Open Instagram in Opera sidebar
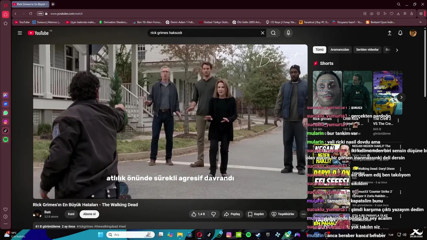This screenshot has height=240, width=427. tap(5, 122)
